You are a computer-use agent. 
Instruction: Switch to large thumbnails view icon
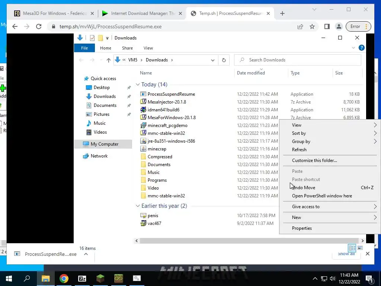tap(360, 248)
